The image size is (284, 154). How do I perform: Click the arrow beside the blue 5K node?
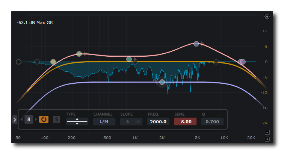tap(202, 44)
